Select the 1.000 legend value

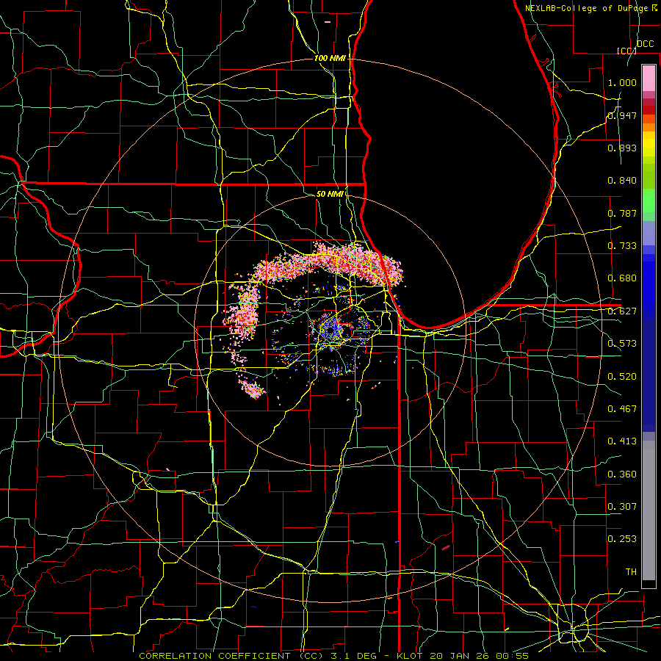(622, 82)
